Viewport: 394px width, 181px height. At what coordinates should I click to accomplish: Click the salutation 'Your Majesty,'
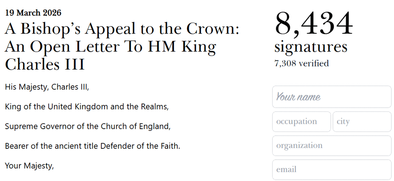[29, 165]
